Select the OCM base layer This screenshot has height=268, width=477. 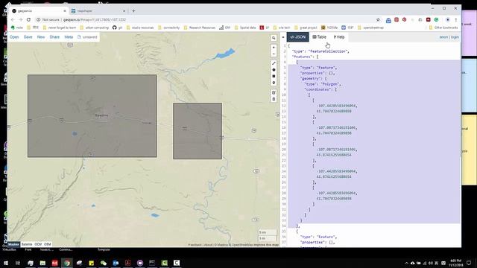tap(38, 244)
